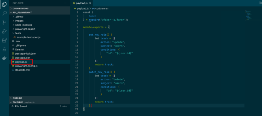This screenshot has height=116, width=262.
Task: Expand the images folder
Action: [40, 21]
